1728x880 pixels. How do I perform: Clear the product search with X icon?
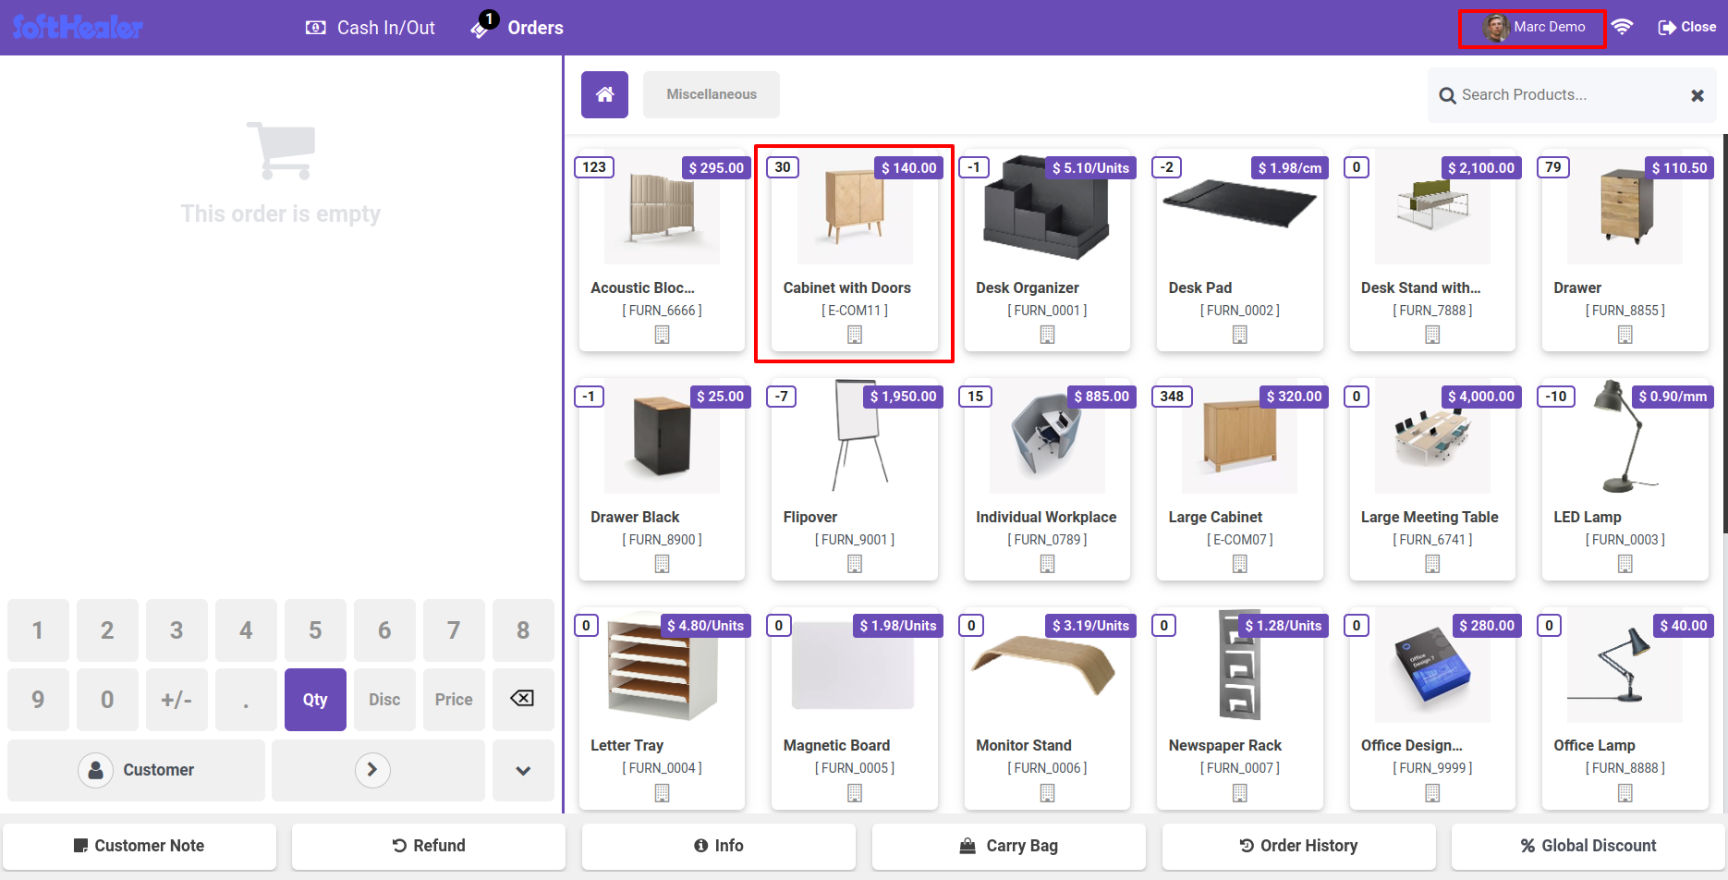pyautogui.click(x=1697, y=95)
